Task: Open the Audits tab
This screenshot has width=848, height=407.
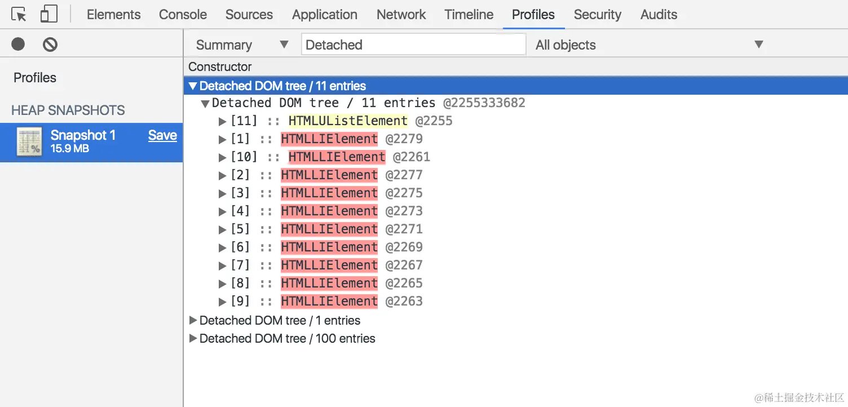Action: [659, 15]
